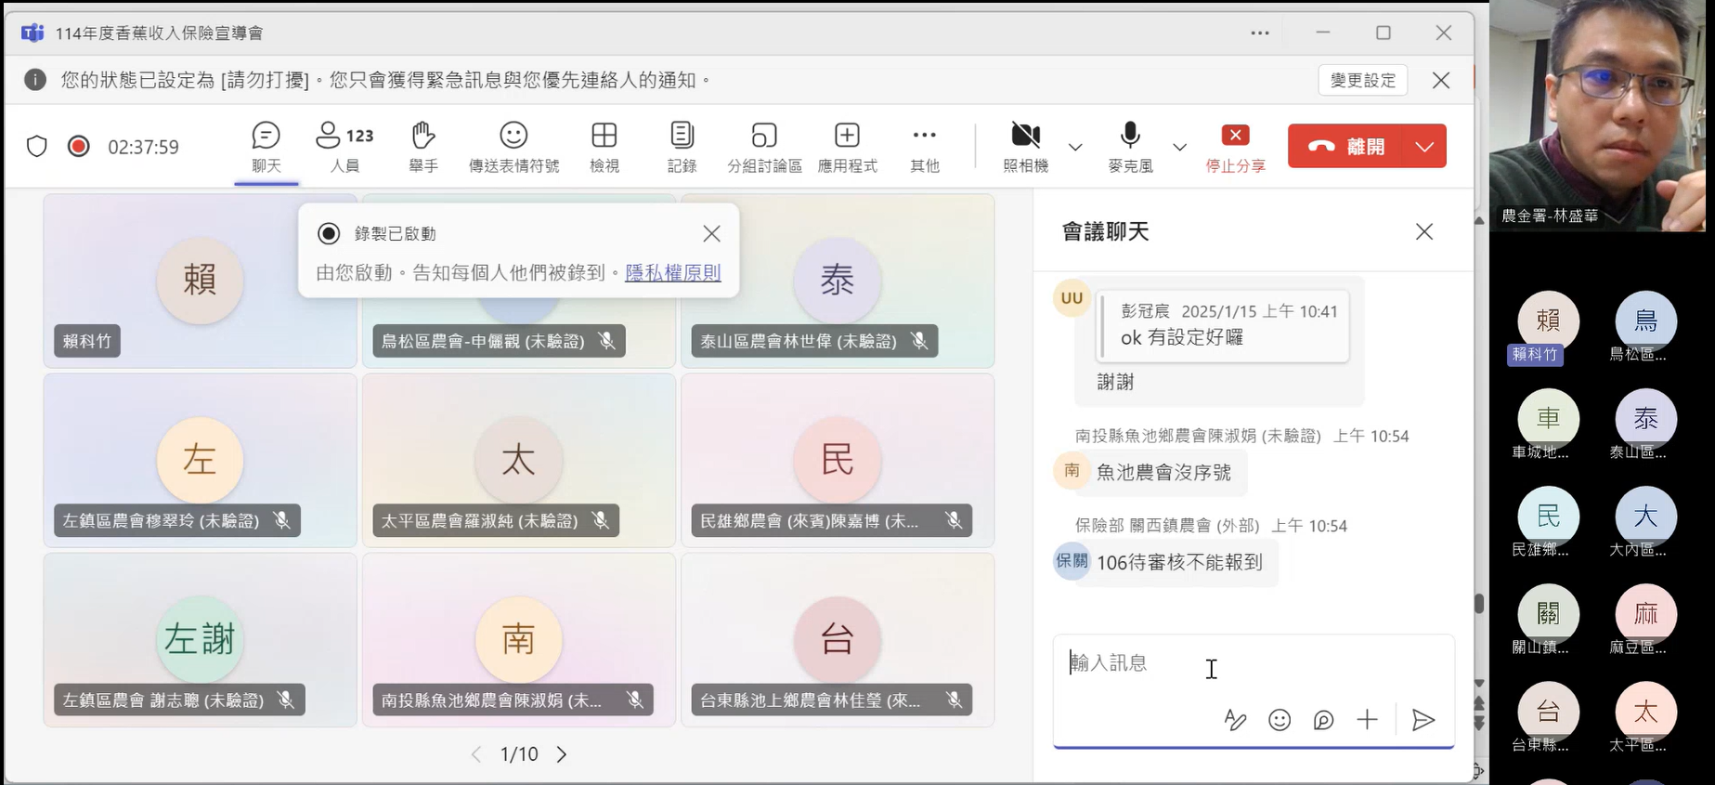Click the 鳥 avatar in side strip
Screen dimensions: 1715x785
[1645, 321]
